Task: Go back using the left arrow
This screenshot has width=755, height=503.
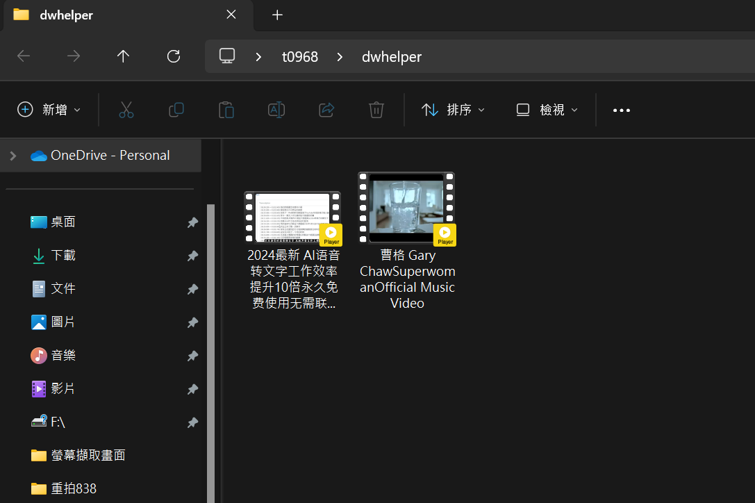Action: 24,56
